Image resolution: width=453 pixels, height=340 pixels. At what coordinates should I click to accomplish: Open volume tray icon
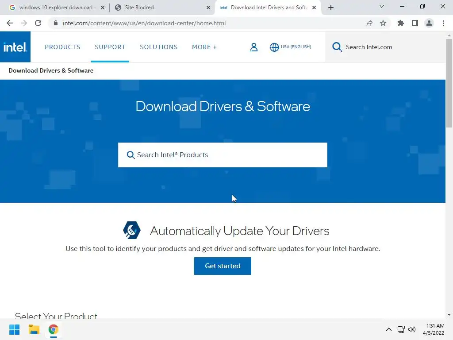pos(412,329)
